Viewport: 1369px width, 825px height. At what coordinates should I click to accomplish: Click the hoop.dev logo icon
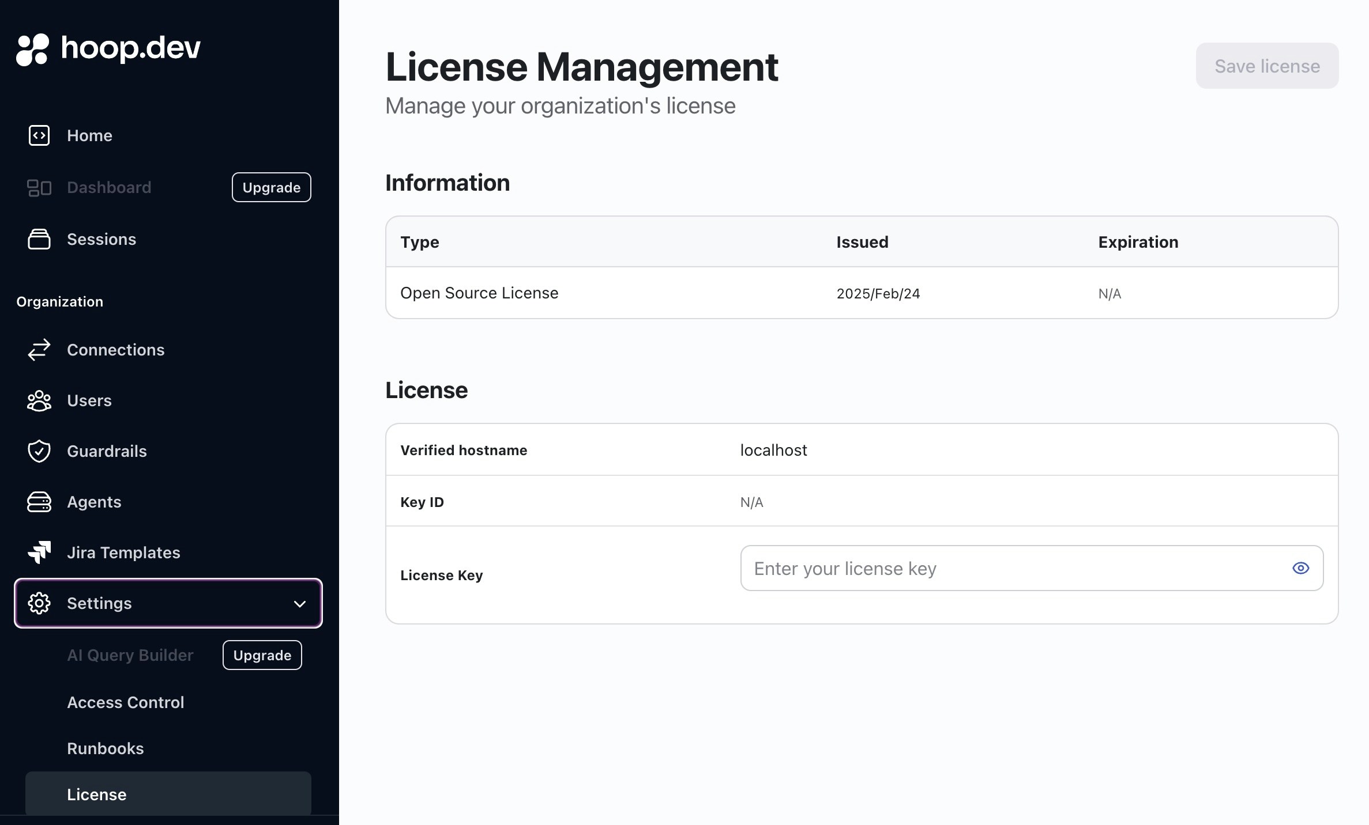[x=32, y=50]
